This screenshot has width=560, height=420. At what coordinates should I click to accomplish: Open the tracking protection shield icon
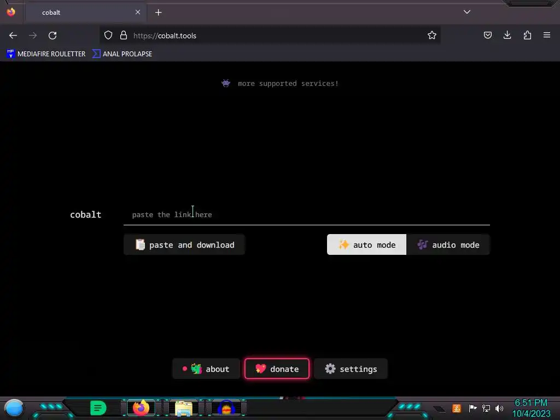click(x=108, y=35)
